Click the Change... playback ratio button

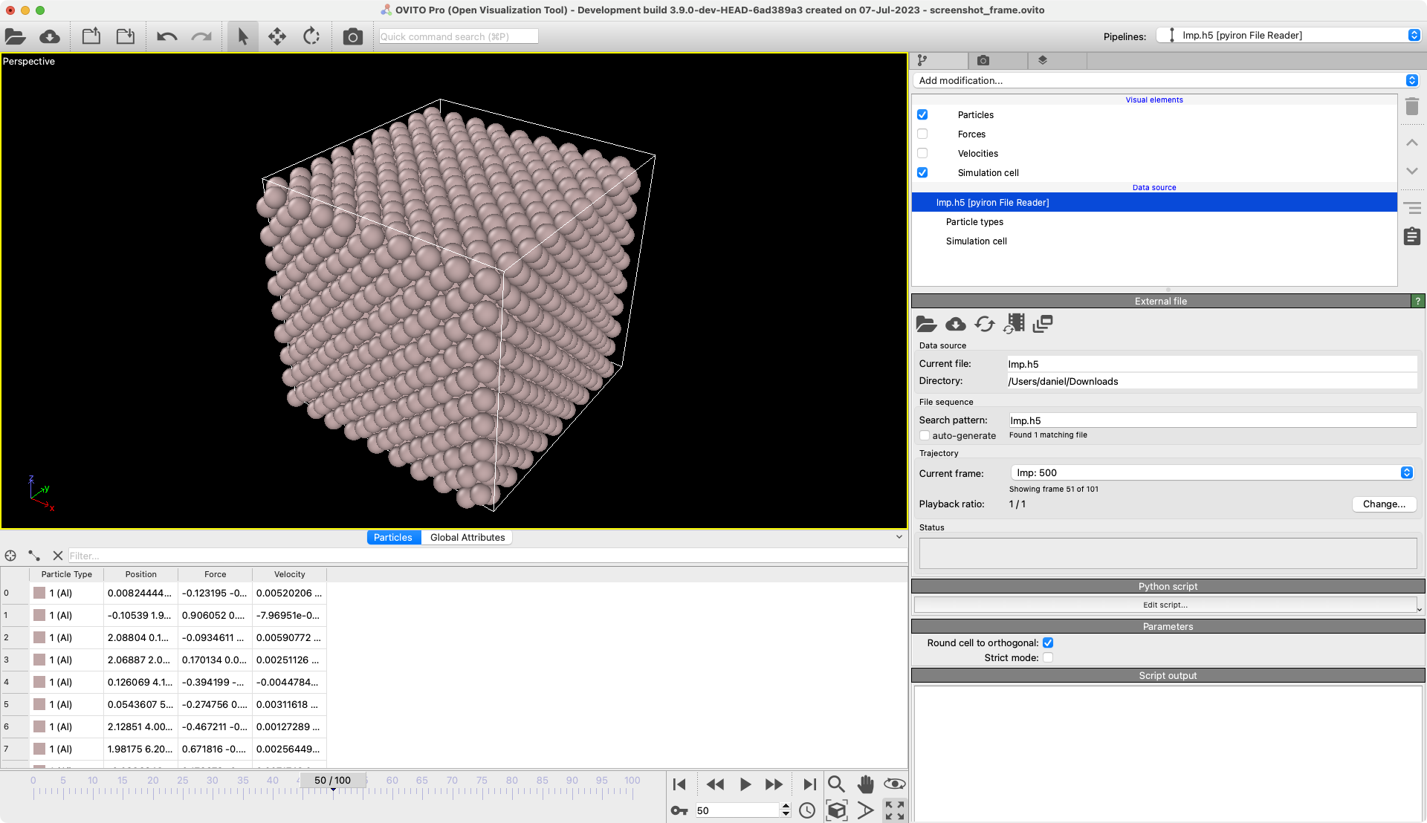click(x=1383, y=504)
